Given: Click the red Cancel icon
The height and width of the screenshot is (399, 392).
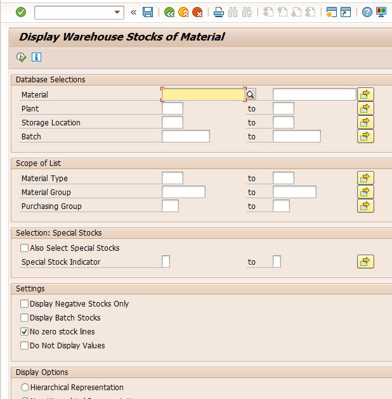Looking at the screenshot, I should pyautogui.click(x=197, y=12).
